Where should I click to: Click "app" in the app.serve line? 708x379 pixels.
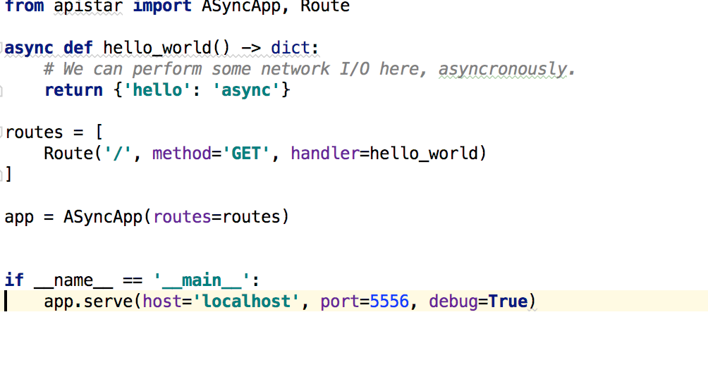(x=59, y=302)
